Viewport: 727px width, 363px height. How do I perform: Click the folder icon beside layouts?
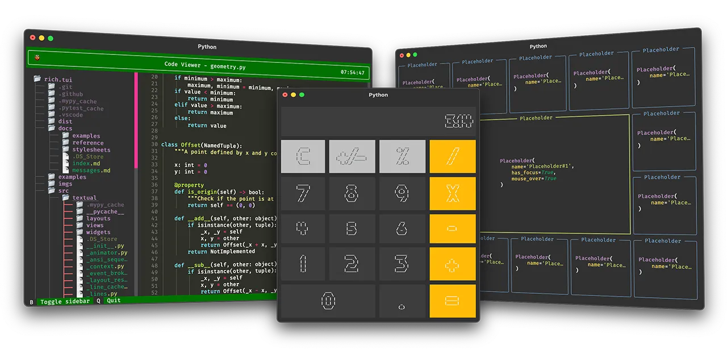point(81,218)
